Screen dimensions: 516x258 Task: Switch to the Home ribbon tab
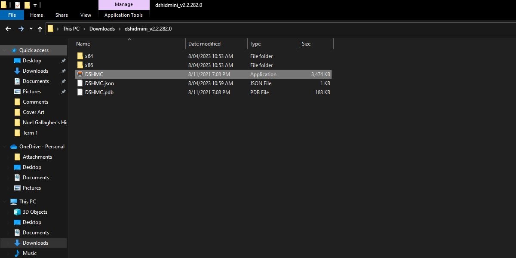click(36, 15)
